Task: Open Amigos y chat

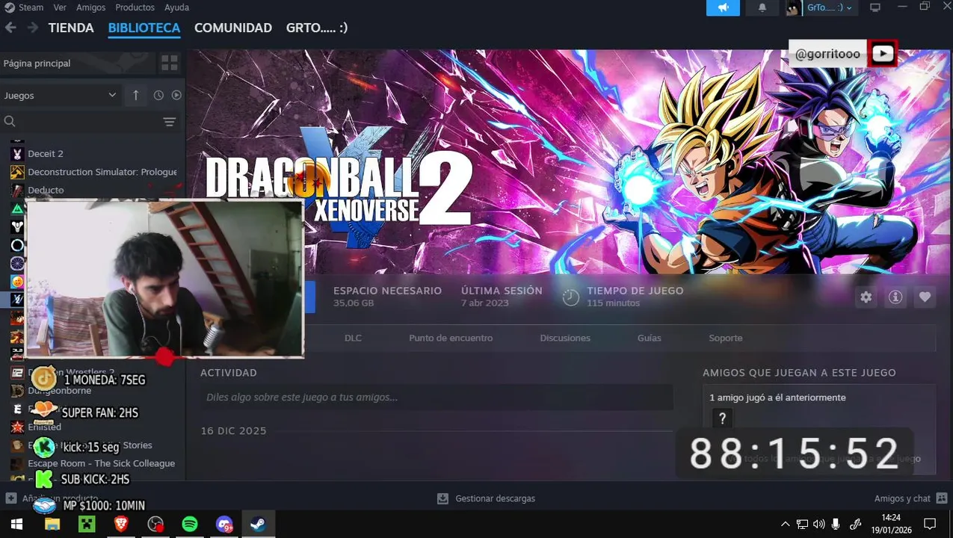Action: 902,498
